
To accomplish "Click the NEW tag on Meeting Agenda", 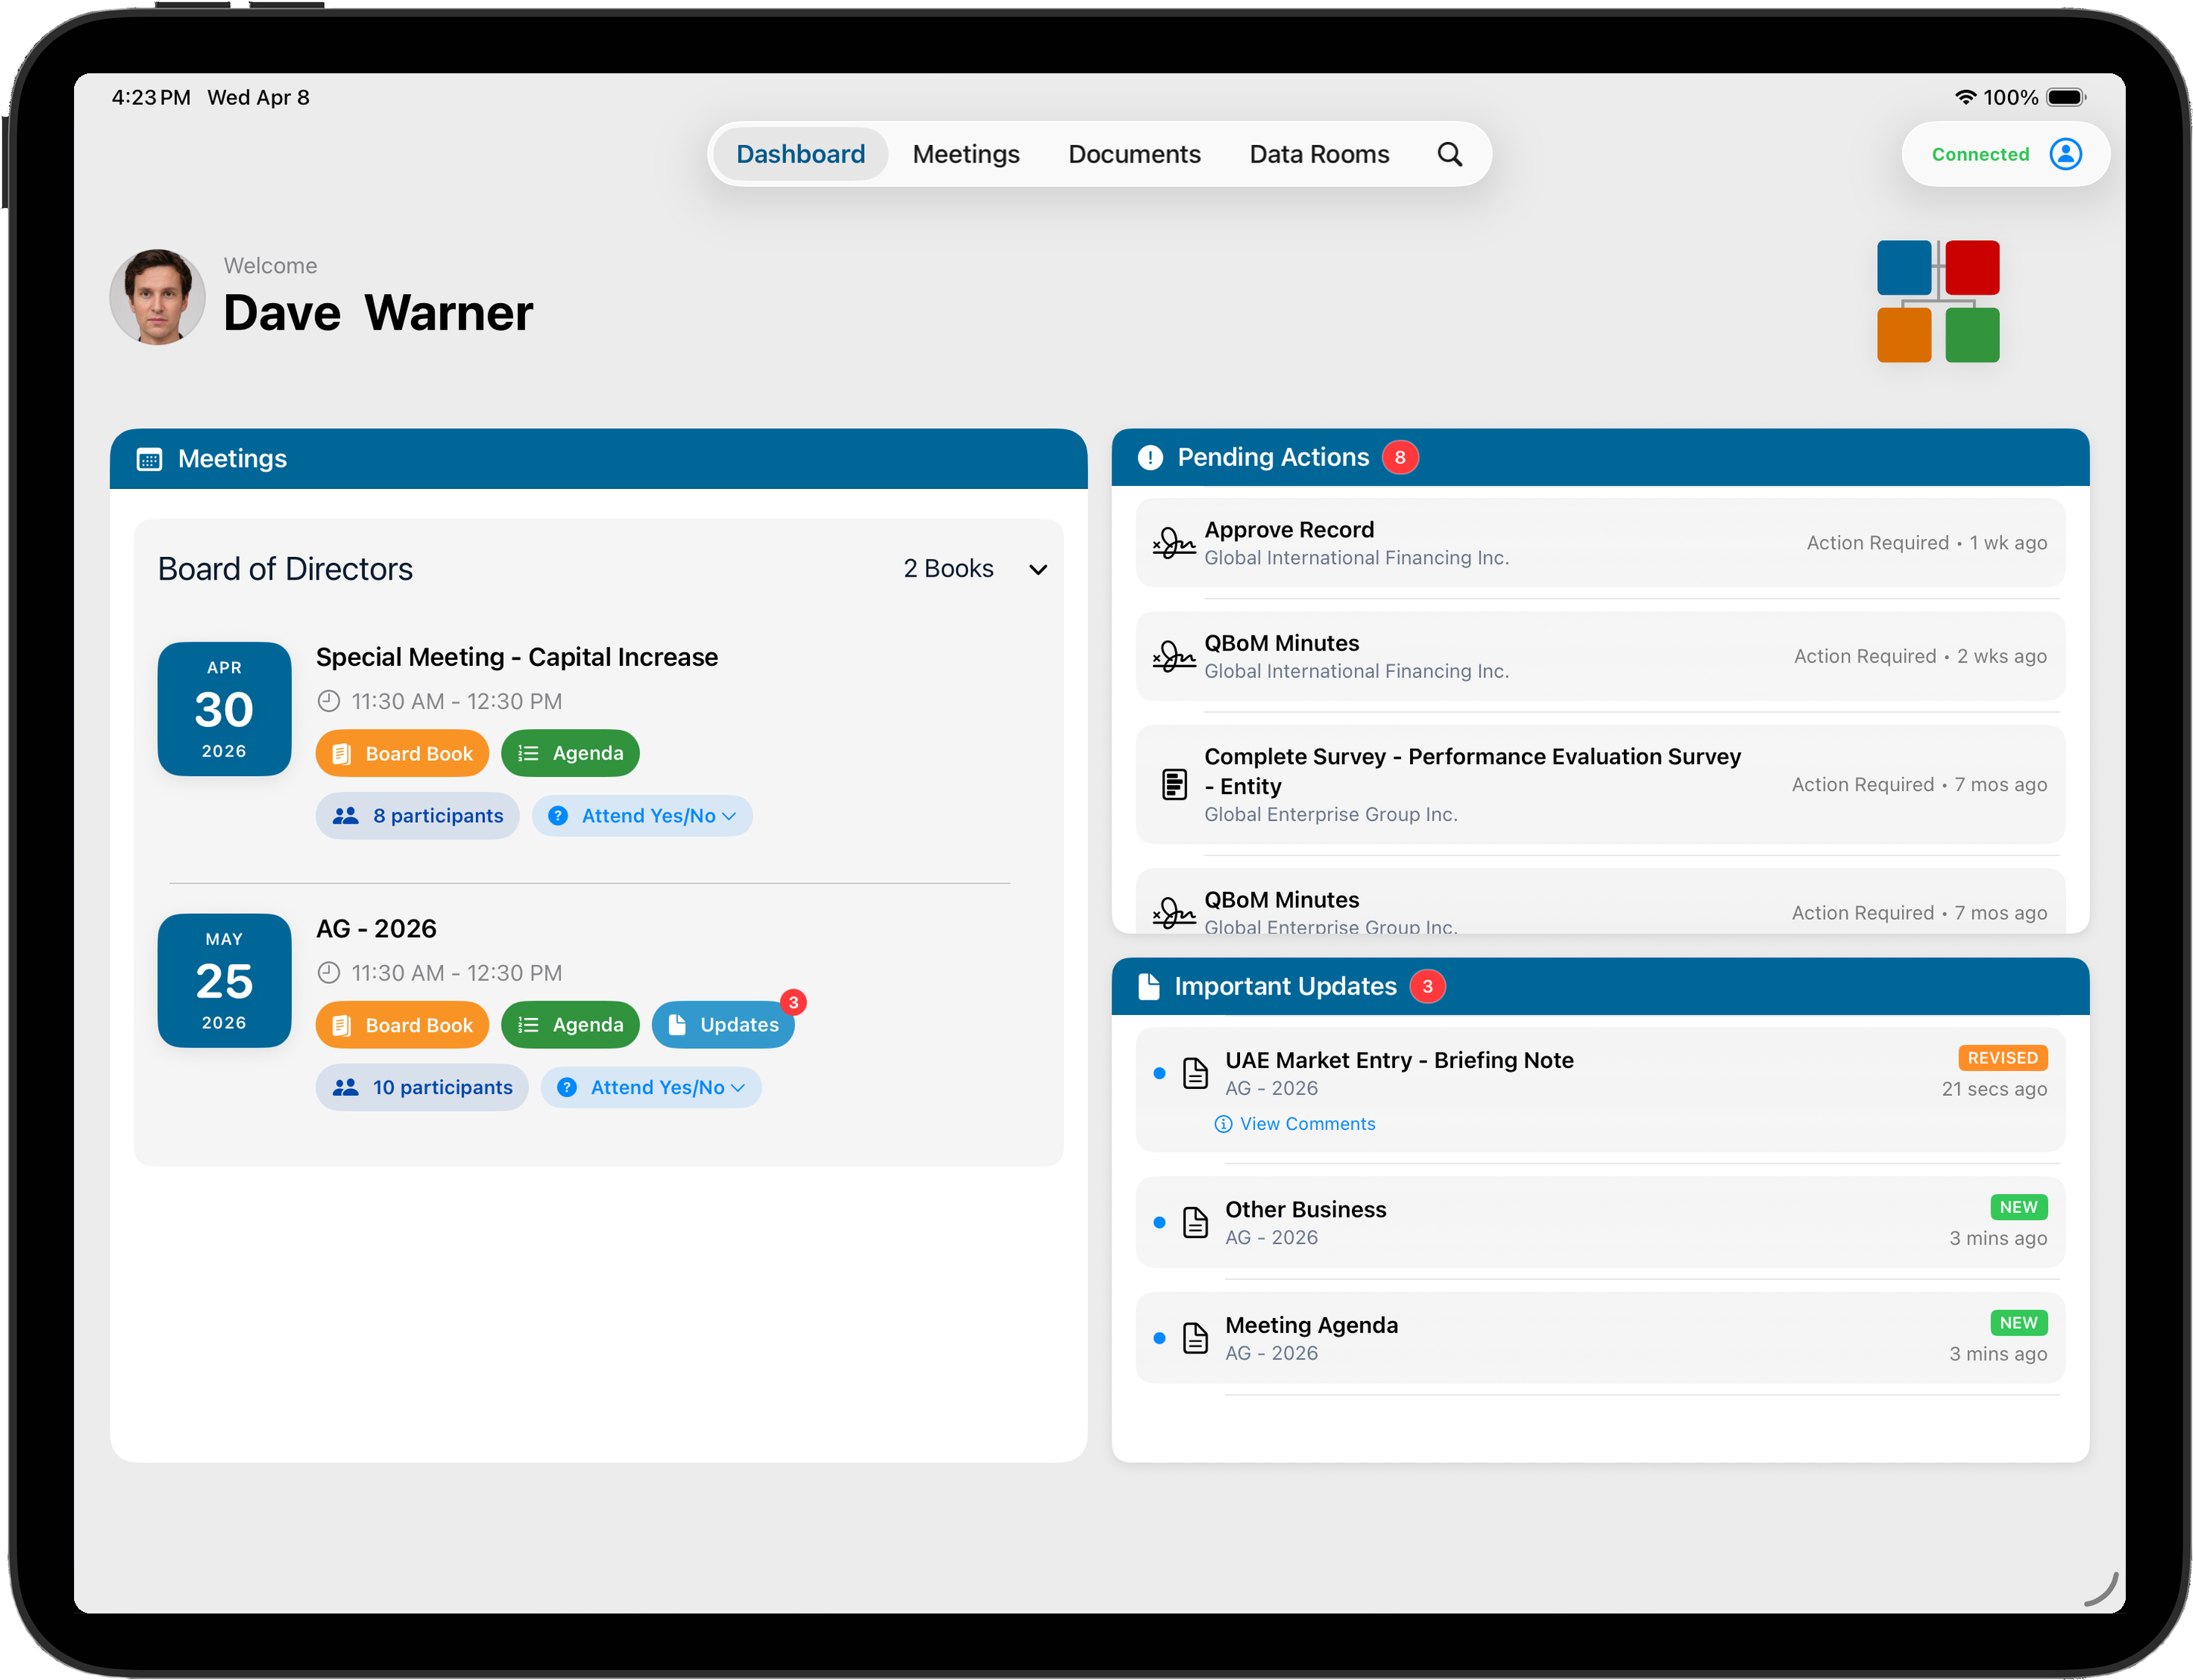I will (x=2018, y=1323).
